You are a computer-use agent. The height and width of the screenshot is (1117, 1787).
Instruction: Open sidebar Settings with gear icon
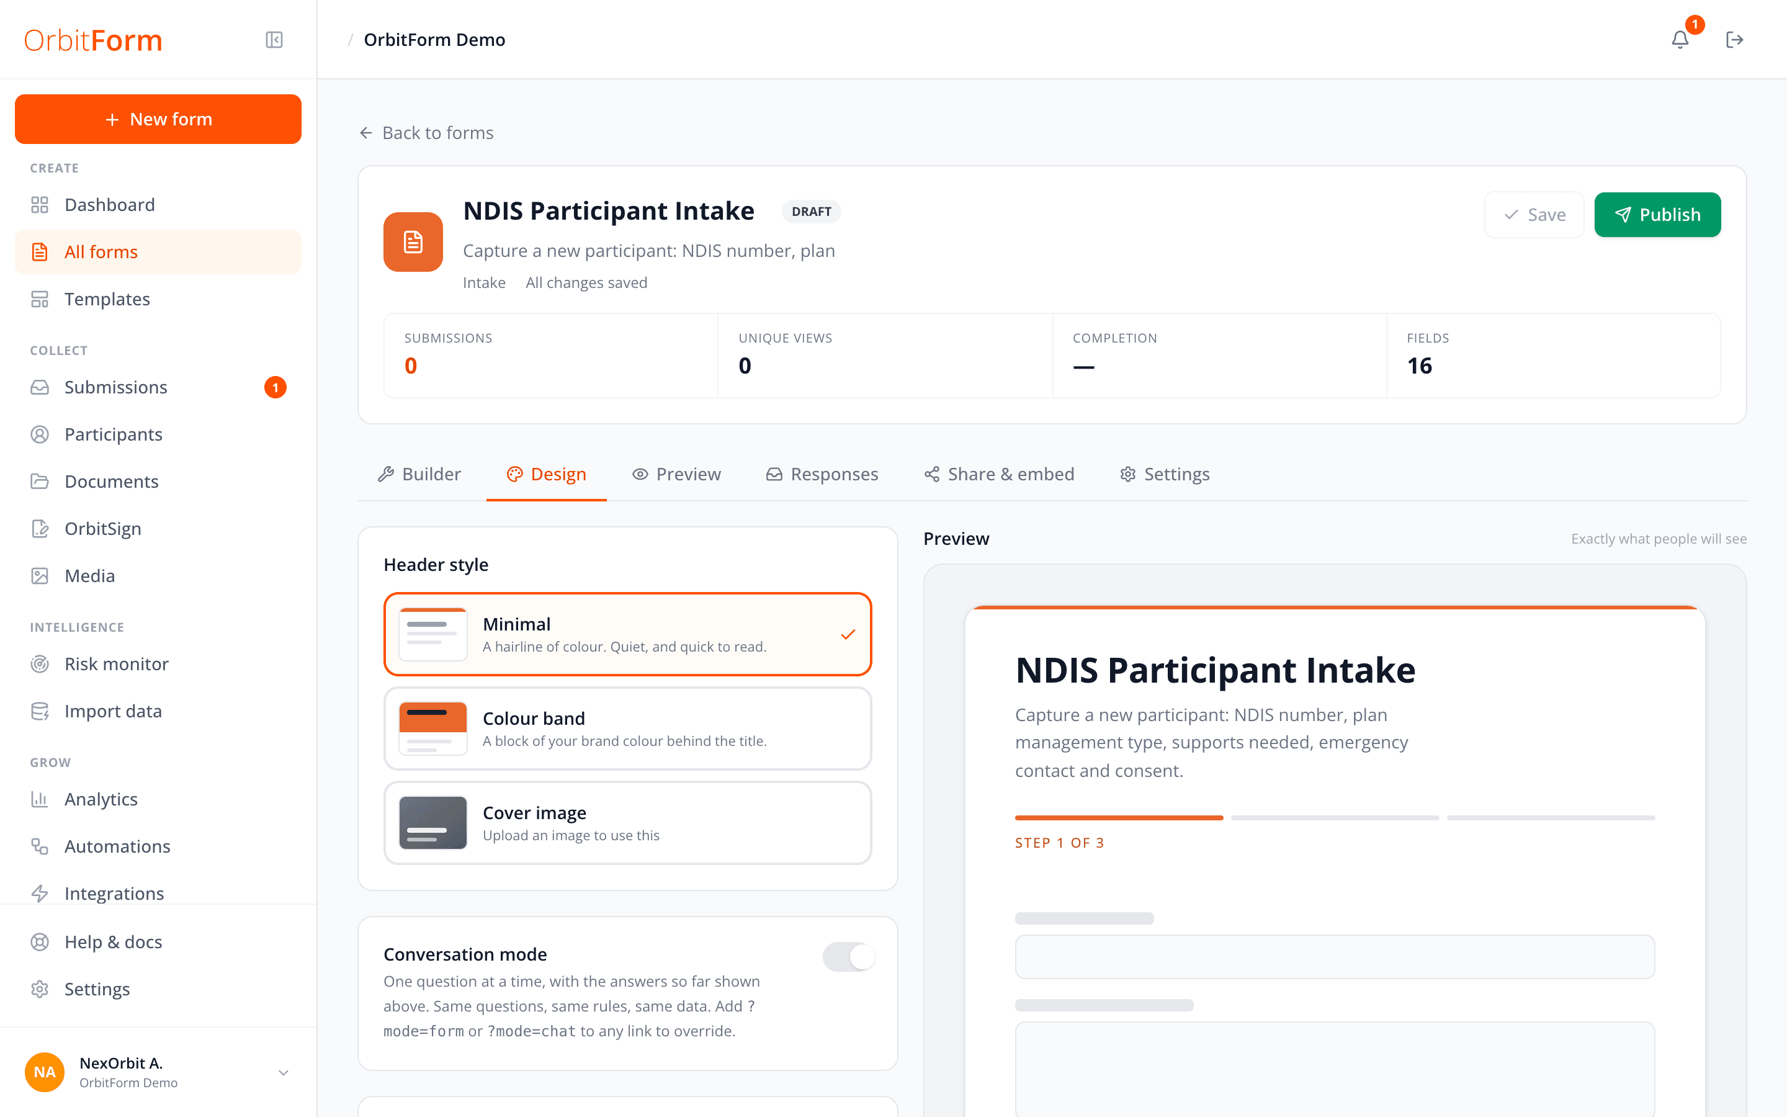tap(158, 989)
